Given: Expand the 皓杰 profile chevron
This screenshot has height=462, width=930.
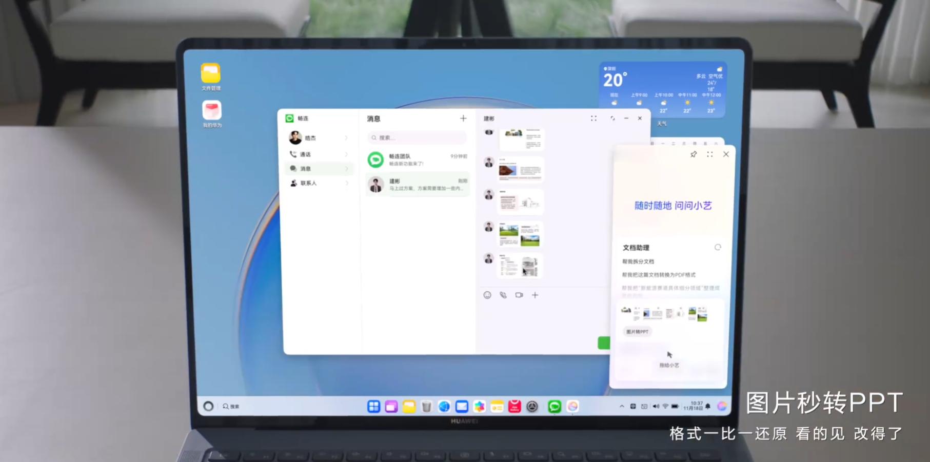Looking at the screenshot, I should click(347, 138).
